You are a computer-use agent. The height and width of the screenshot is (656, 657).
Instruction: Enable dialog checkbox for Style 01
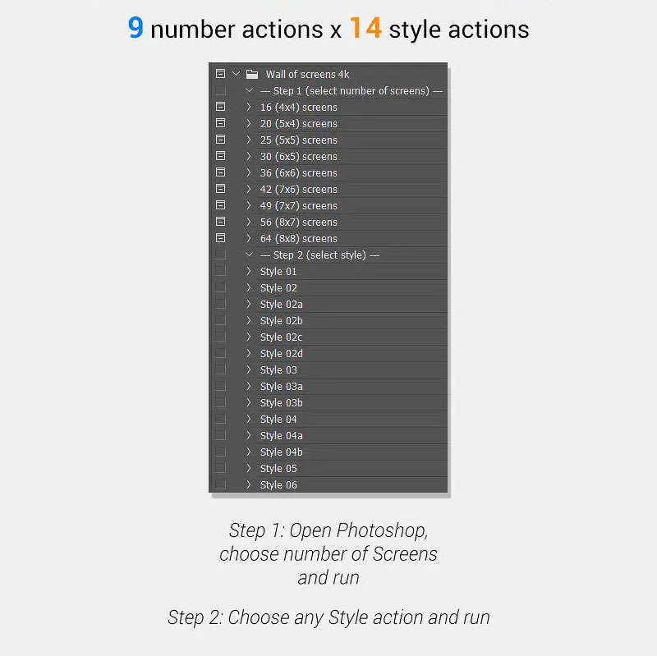click(220, 271)
